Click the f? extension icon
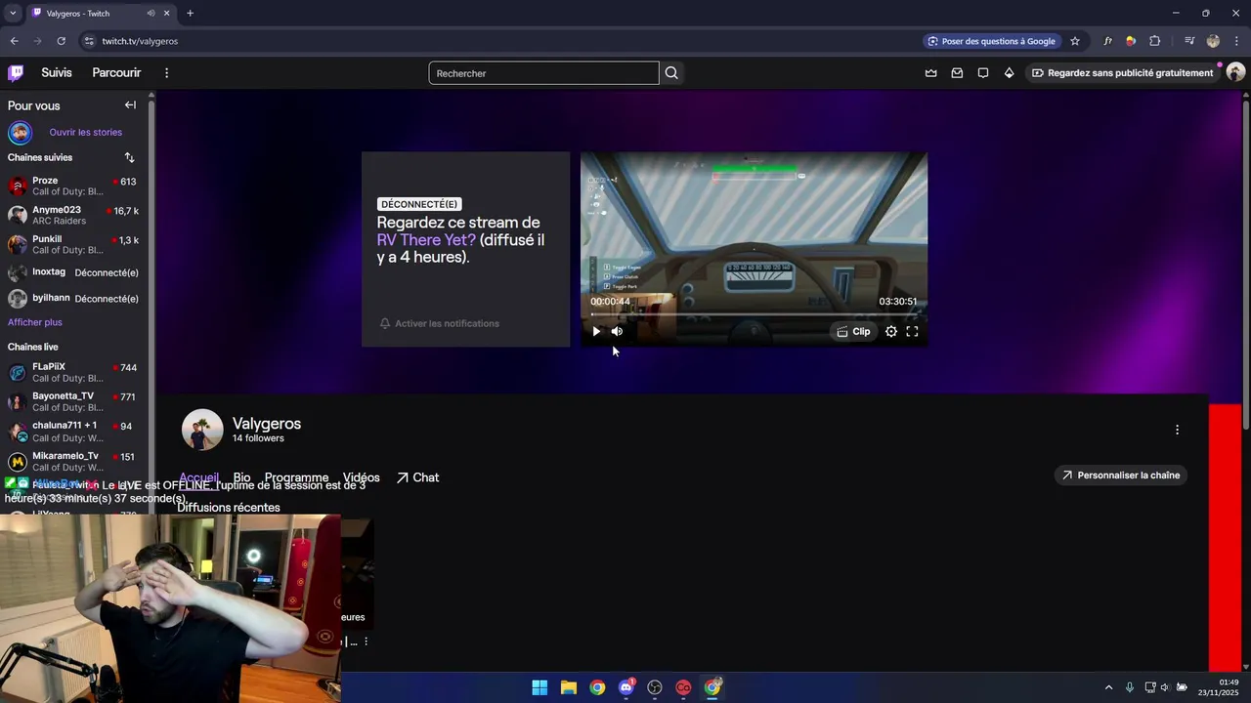 [x=1107, y=41]
